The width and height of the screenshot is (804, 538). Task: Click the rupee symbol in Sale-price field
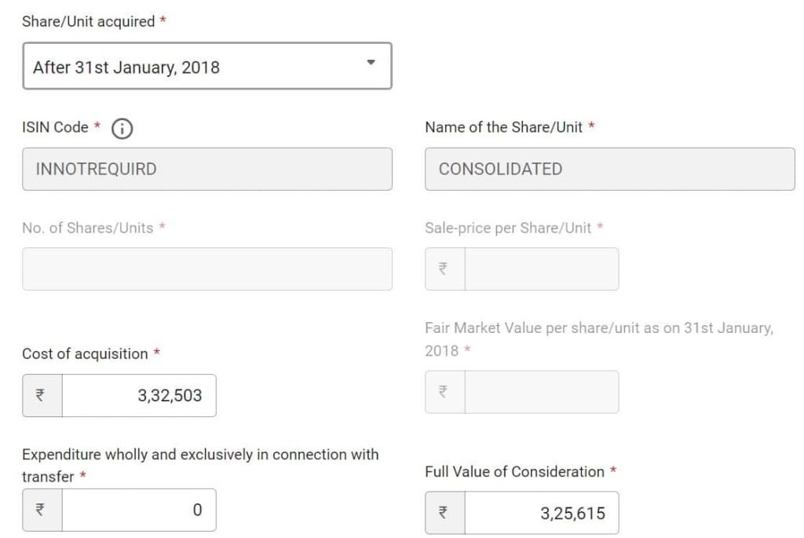tap(444, 269)
